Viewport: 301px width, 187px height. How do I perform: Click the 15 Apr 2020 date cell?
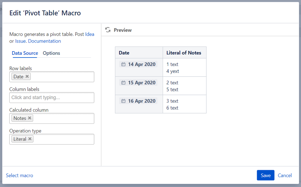(x=139, y=86)
